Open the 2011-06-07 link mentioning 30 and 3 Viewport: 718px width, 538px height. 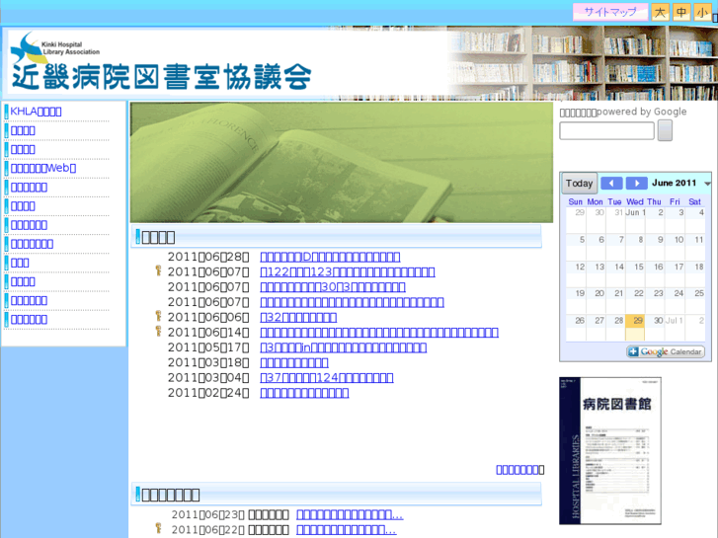tap(333, 287)
